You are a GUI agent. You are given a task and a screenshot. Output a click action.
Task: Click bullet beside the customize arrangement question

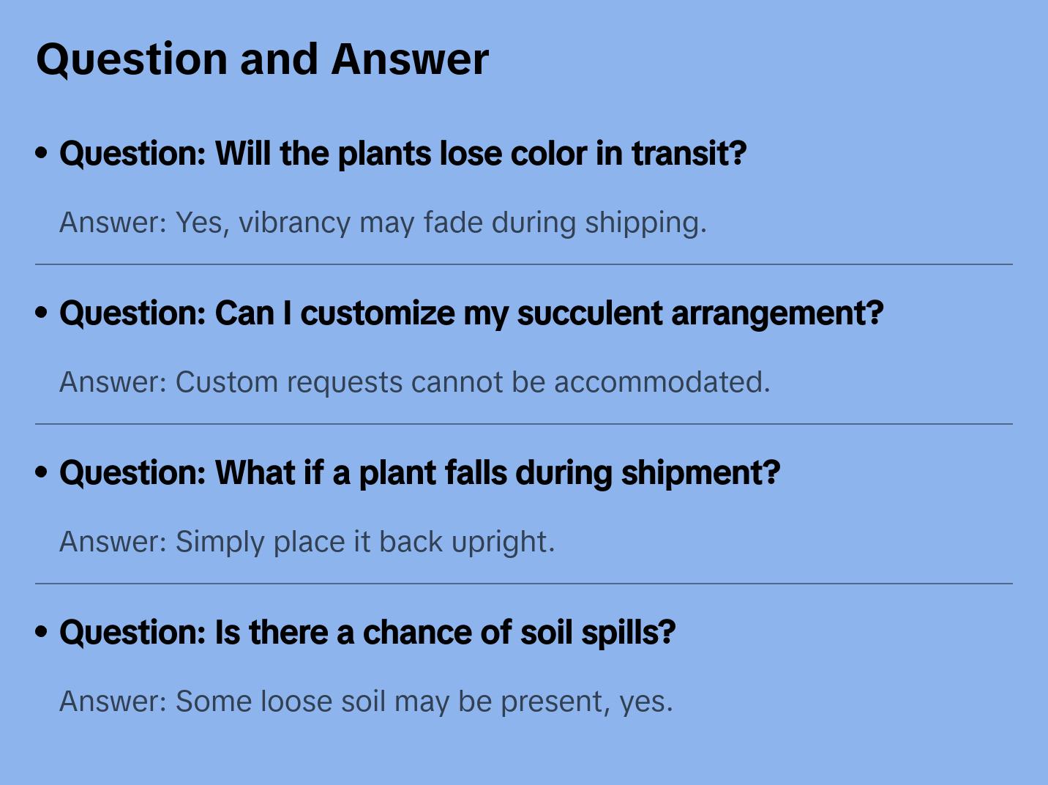(x=42, y=313)
